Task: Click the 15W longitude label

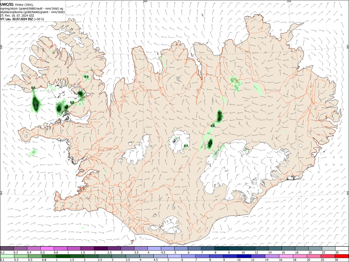Action: click(289, 1)
